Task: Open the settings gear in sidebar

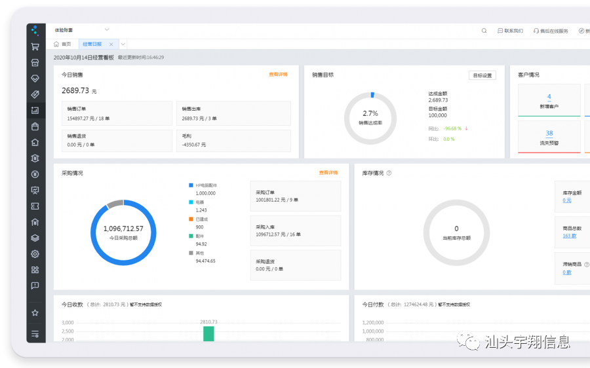Action: tap(35, 254)
